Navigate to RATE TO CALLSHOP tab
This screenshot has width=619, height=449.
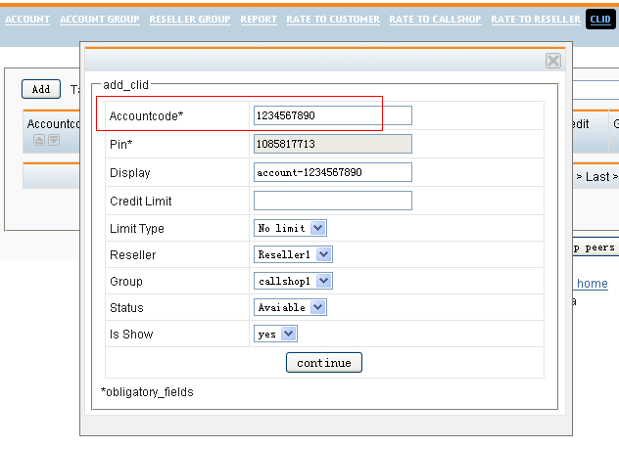(435, 20)
